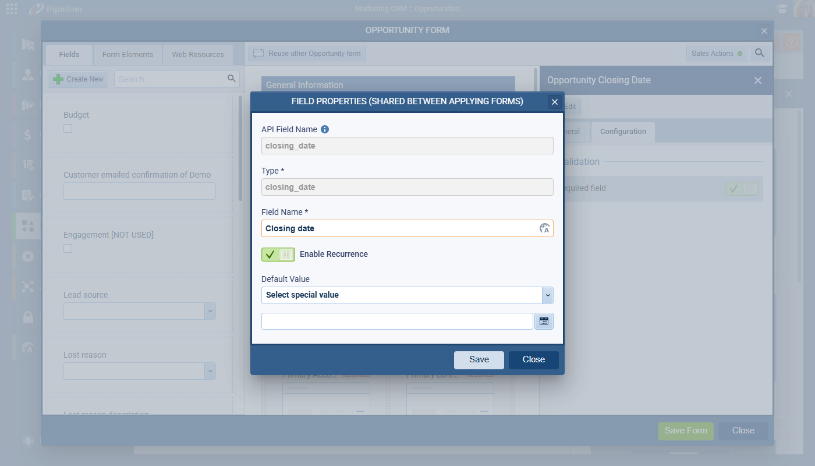Viewport: 815px width, 466px height.
Task: Toggle the Required field switch
Action: 741,189
